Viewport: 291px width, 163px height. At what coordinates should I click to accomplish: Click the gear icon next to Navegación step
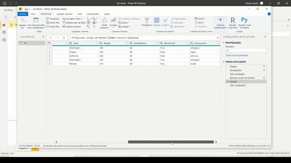[264, 70]
